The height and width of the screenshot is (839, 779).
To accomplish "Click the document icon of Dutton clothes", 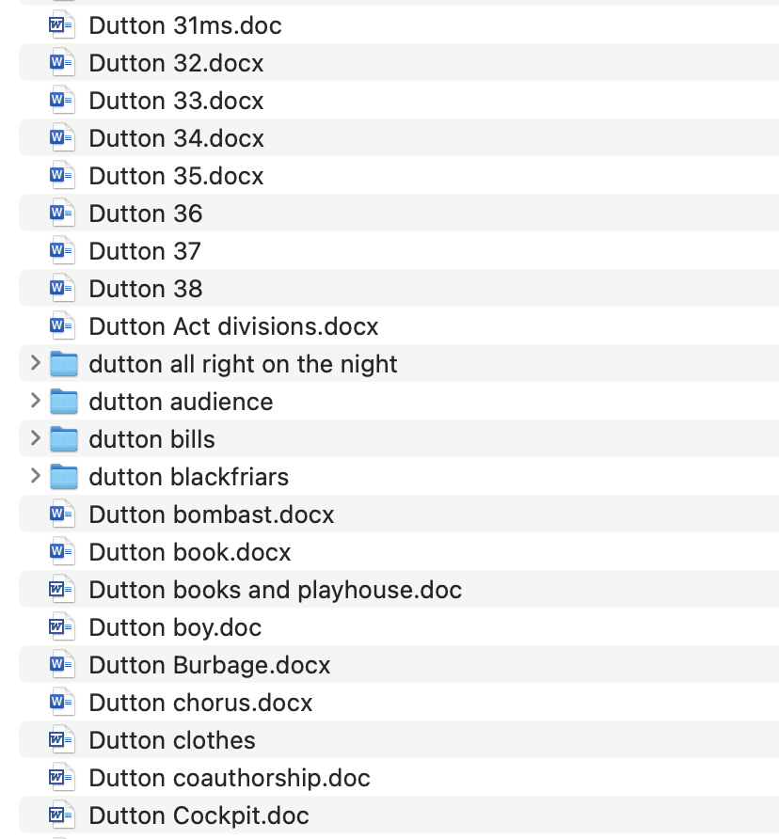I will (62, 740).
